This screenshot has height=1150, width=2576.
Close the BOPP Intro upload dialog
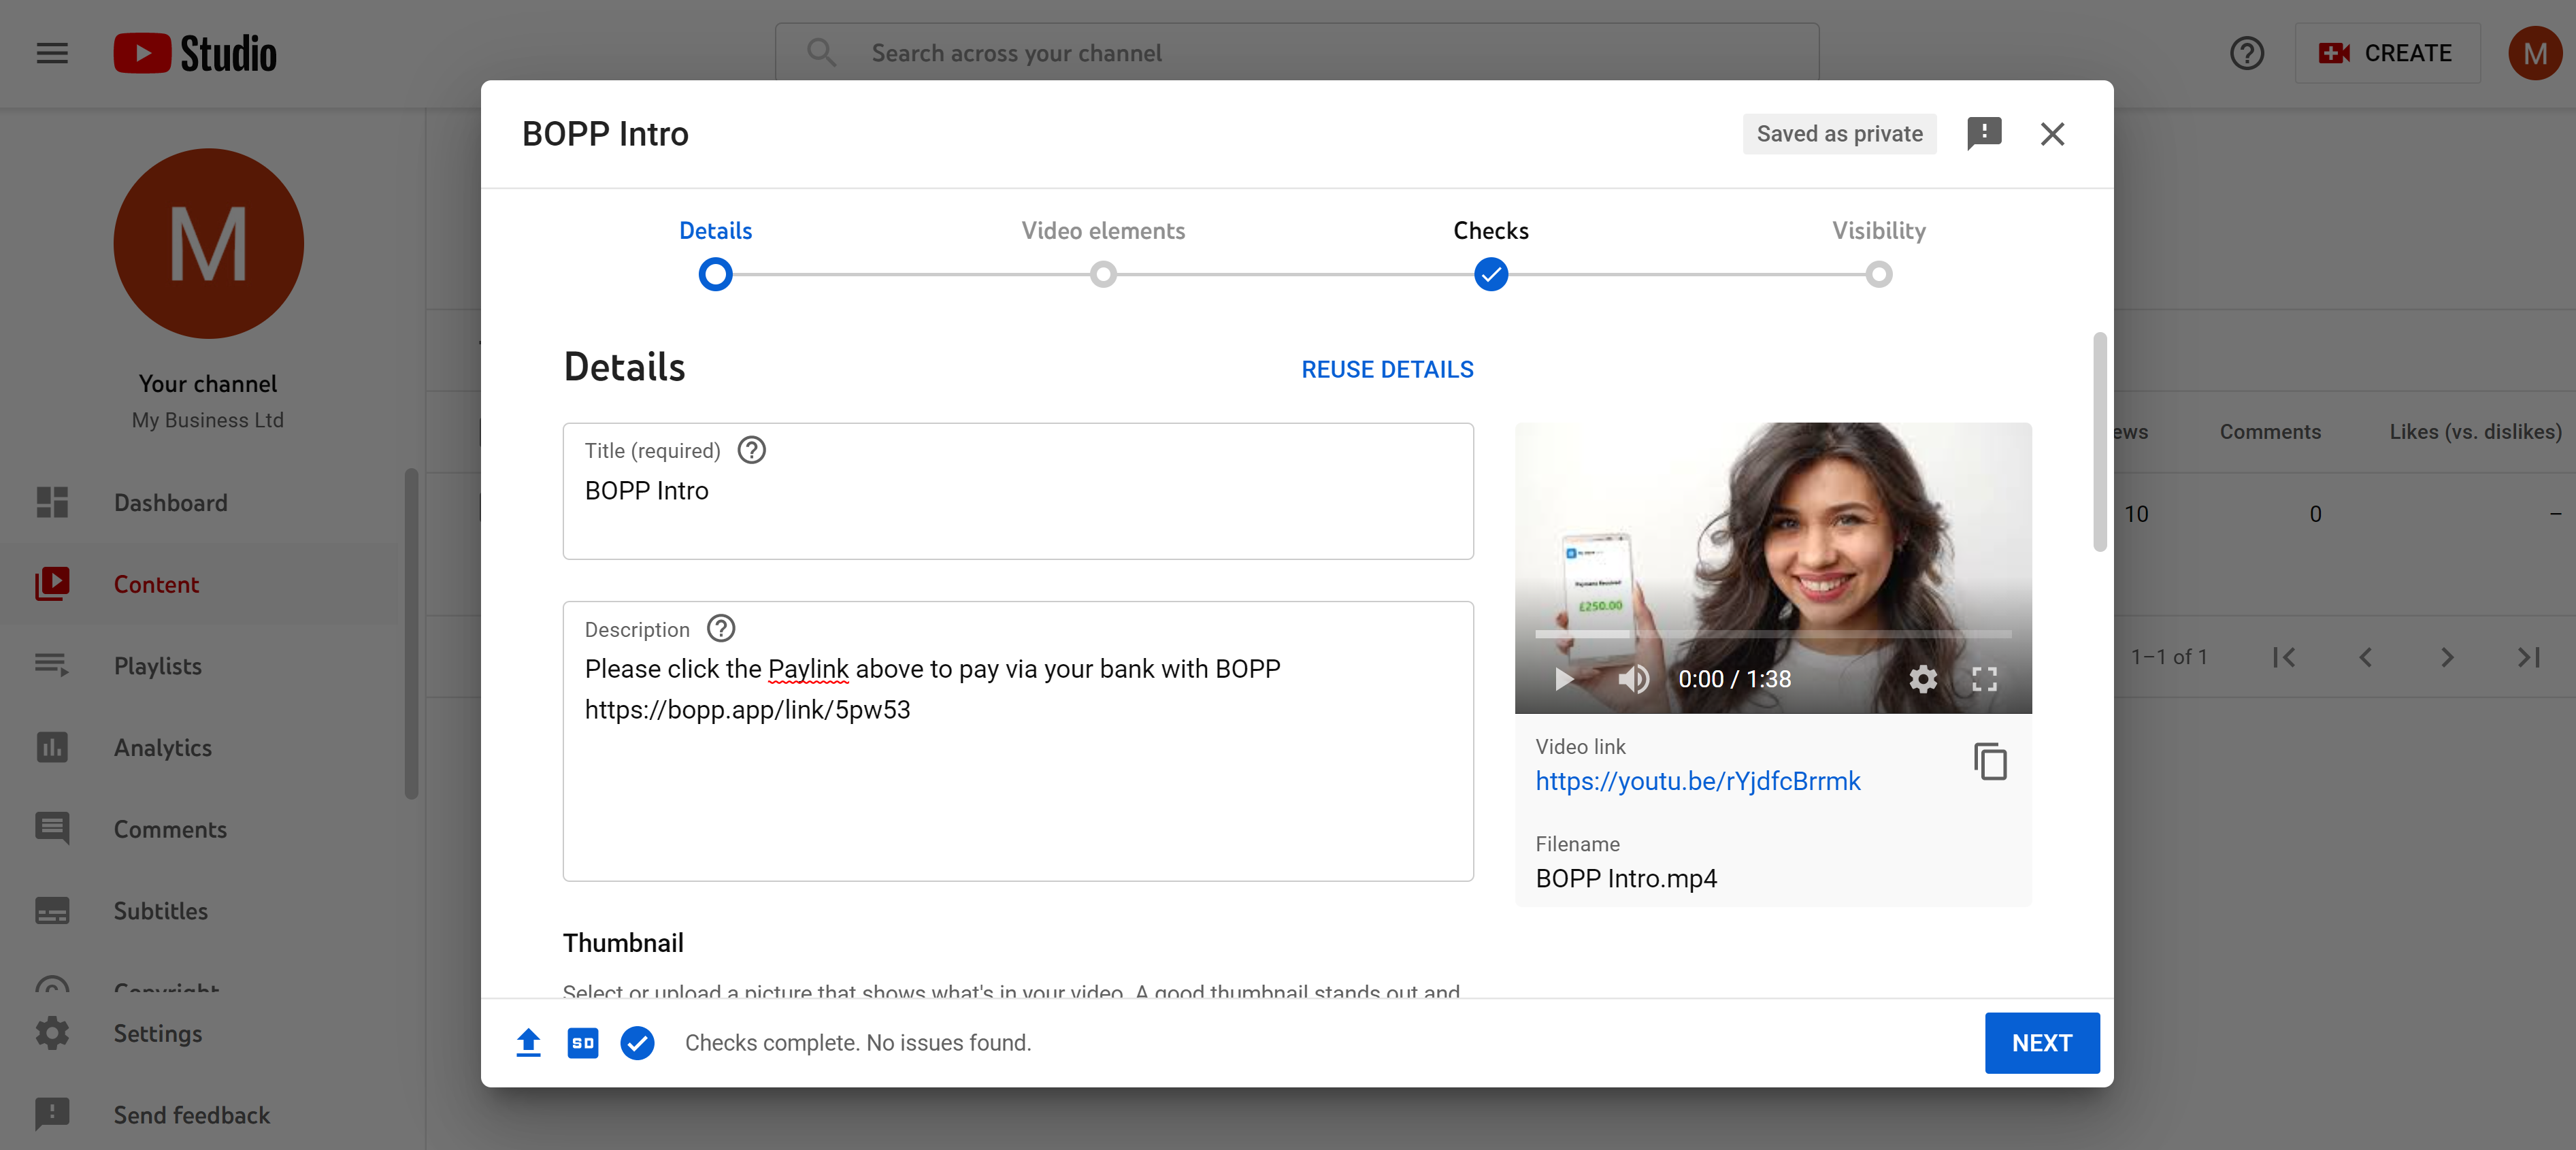2052,133
